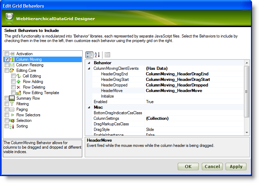
Task: Collapse the ColumnMovingClientEvents property node
Action: tap(89, 68)
